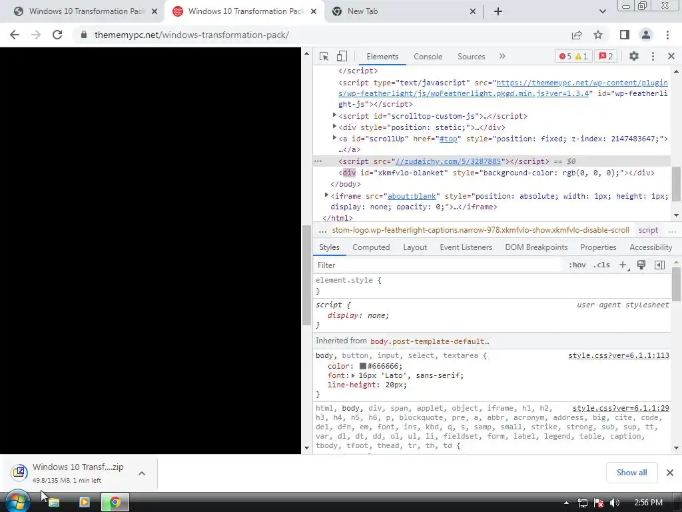Expand the div position static node
This screenshot has width=682, height=512.
[334, 127]
